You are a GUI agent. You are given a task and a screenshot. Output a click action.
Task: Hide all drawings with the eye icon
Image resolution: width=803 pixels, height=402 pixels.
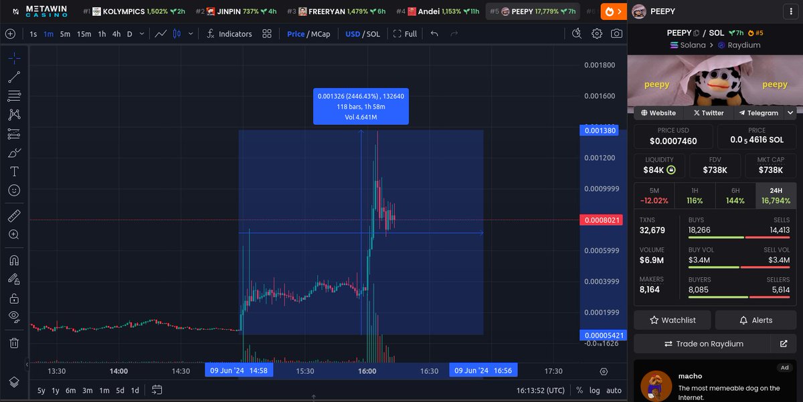tap(13, 317)
